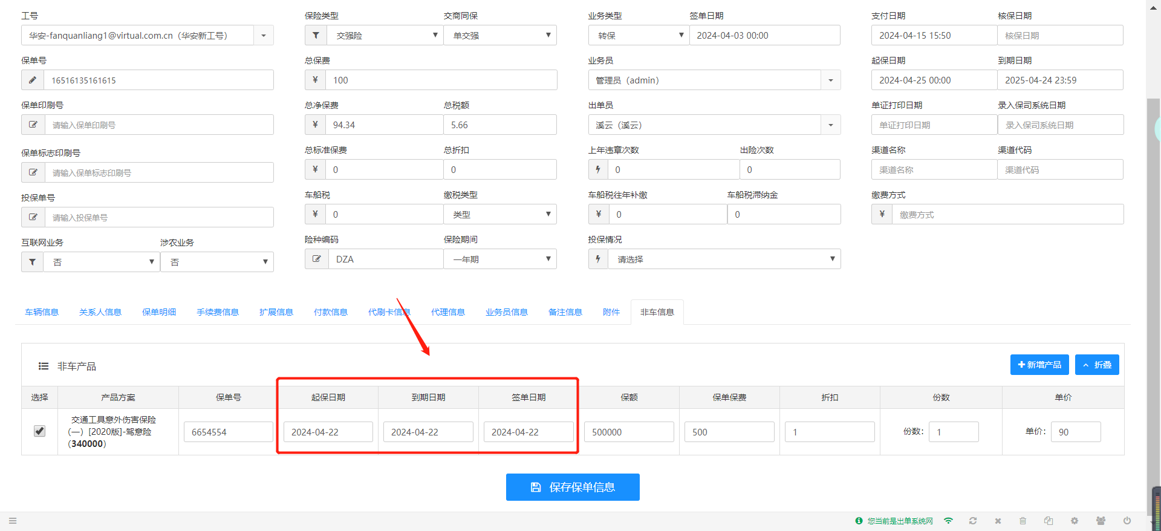
Task: Open the 互联网业务 否 dropdown
Action: 101,262
